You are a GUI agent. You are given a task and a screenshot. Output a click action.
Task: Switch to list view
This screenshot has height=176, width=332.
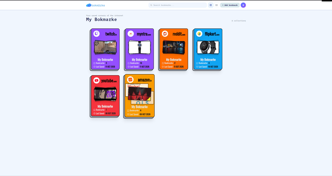click(217, 5)
